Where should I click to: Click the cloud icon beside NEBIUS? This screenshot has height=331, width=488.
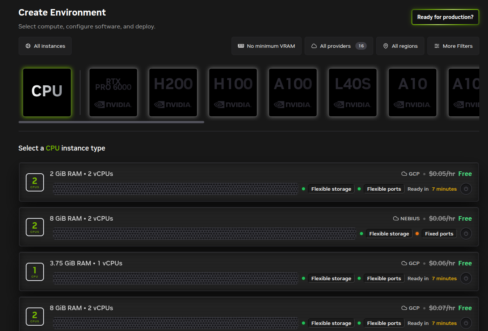click(x=396, y=218)
